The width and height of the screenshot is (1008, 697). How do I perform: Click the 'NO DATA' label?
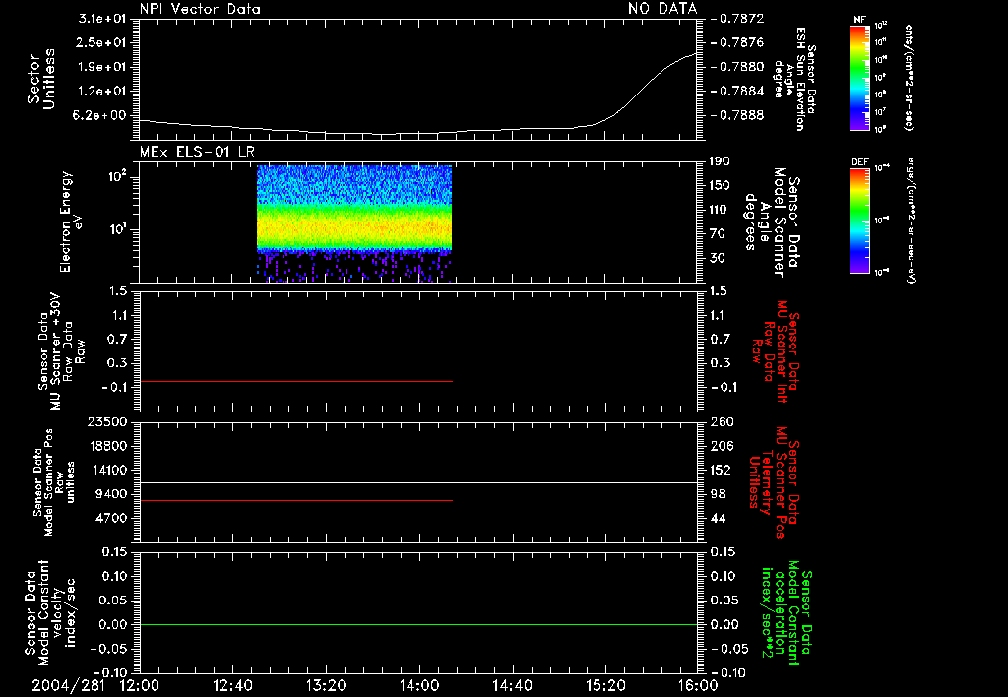662,9
